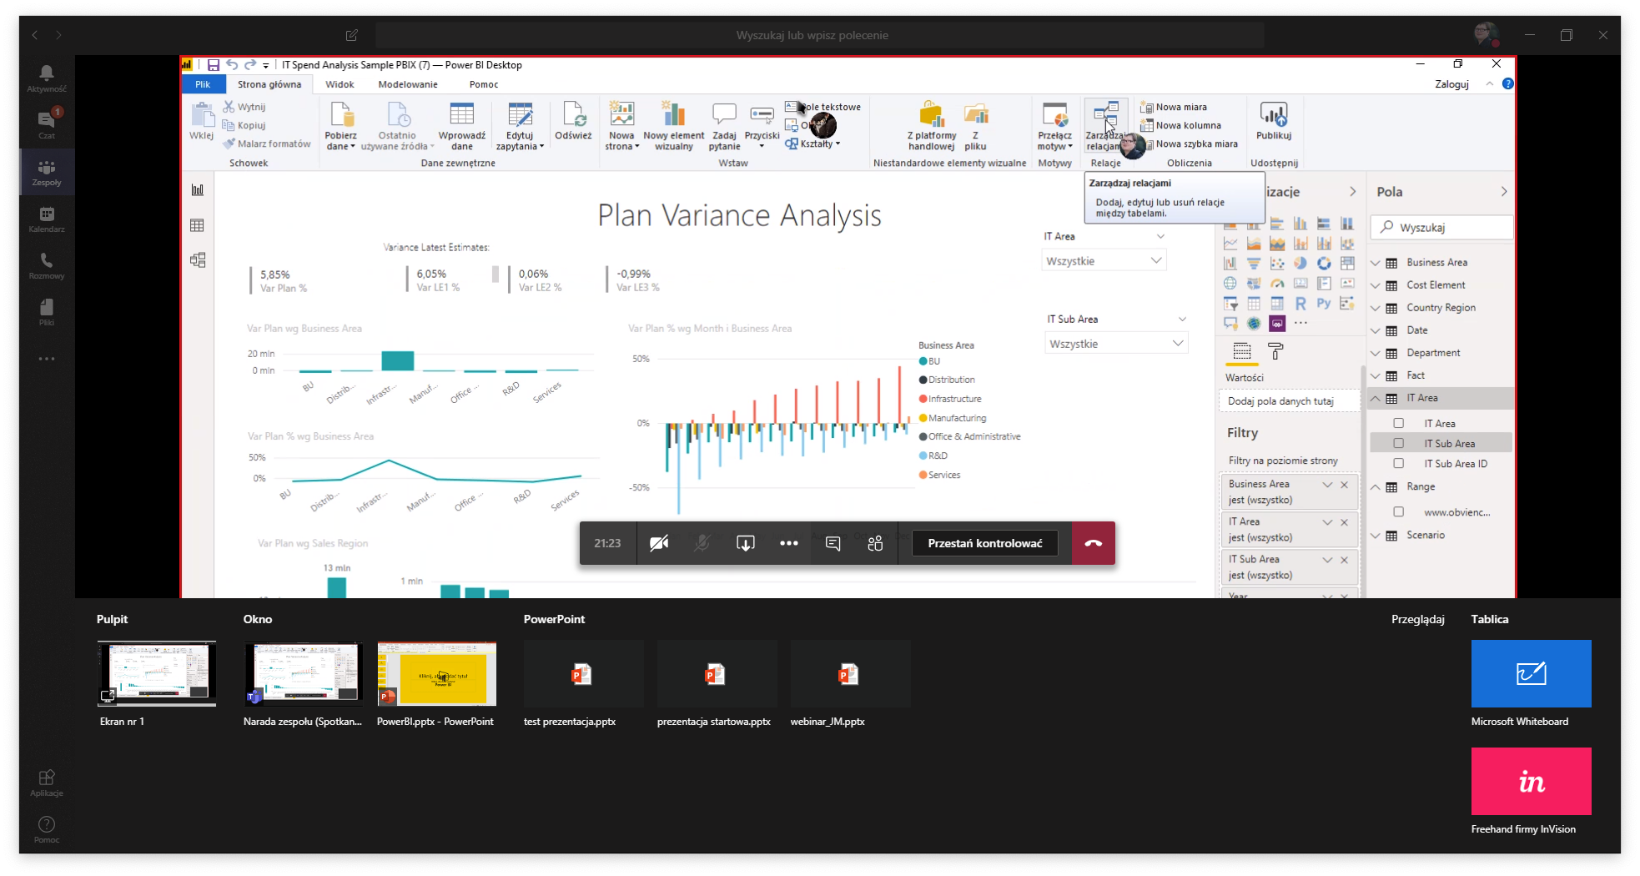Switch to Widok ribbon tab
The height and width of the screenshot is (876, 1640).
340,84
